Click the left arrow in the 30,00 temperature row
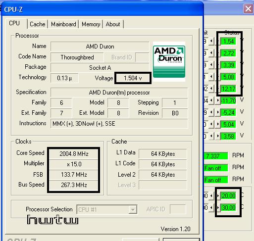The image size is (254, 241). (211, 208)
